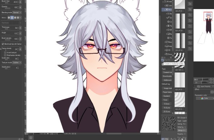Viewport: 214px width, 140px height.
Task: Filter by the 25.0Line tag
Action: [x=167, y=112]
